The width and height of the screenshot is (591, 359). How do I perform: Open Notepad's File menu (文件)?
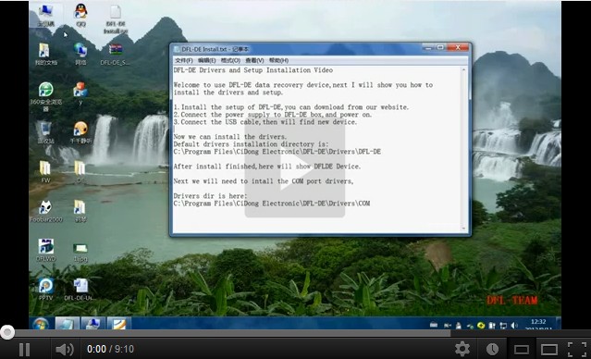click(184, 60)
